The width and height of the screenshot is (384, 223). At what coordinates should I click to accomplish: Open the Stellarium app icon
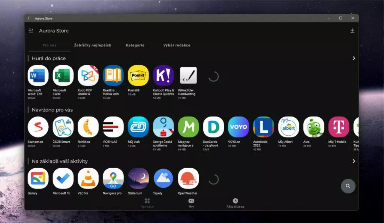[138, 178]
